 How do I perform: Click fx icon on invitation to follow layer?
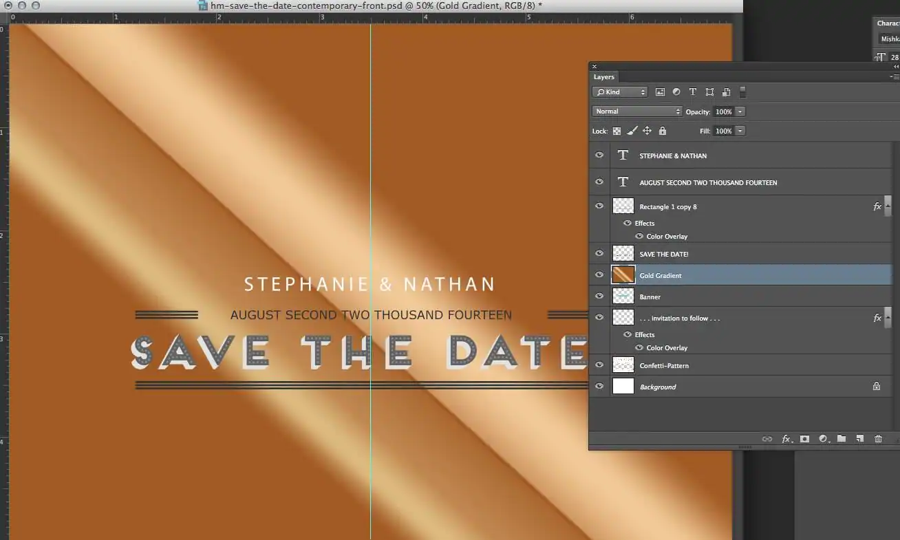point(877,318)
